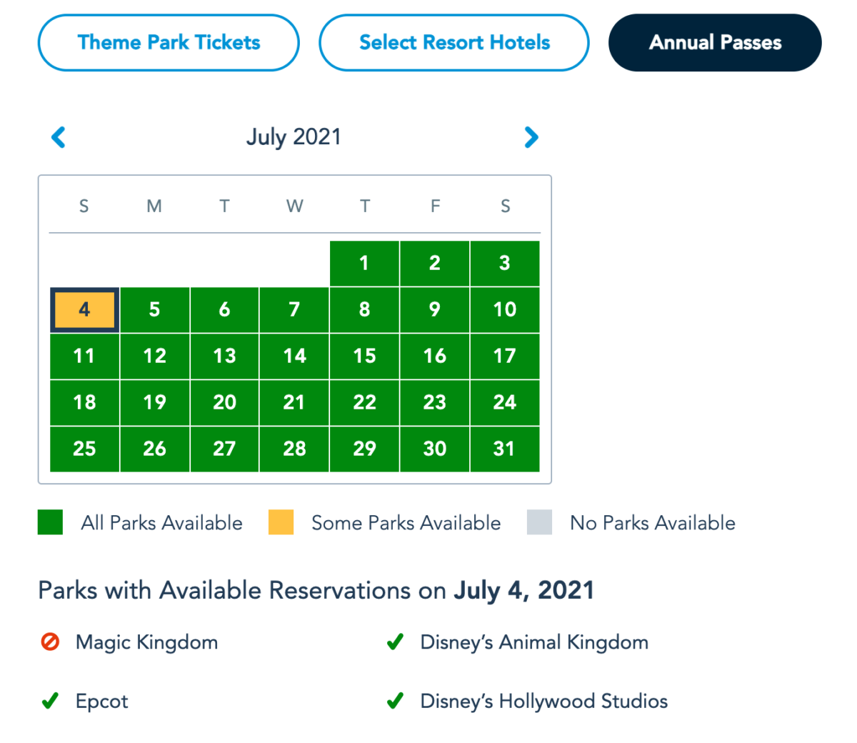This screenshot has height=743, width=857.
Task: Select the yellow July 4 date
Action: point(84,310)
